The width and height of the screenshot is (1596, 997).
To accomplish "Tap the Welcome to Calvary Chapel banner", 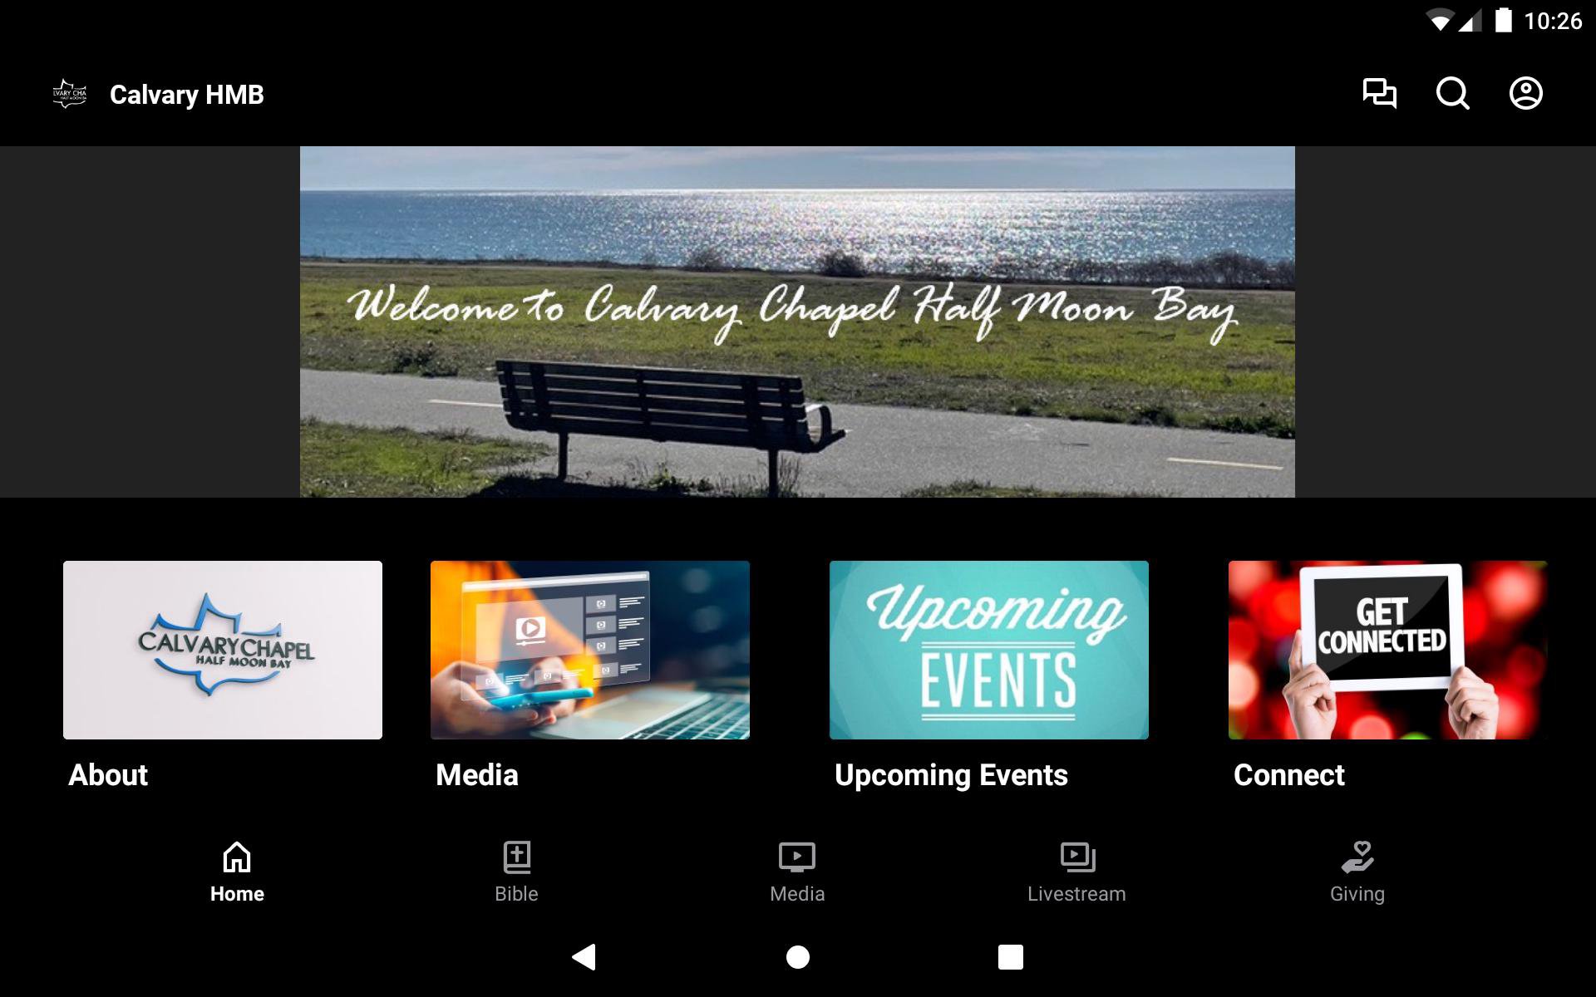I will pyautogui.click(x=797, y=322).
